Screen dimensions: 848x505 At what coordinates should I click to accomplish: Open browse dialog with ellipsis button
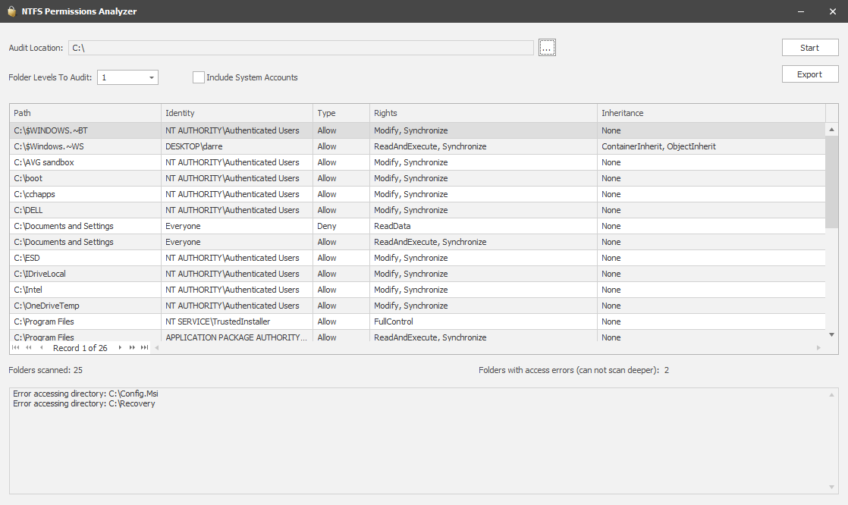coord(547,48)
